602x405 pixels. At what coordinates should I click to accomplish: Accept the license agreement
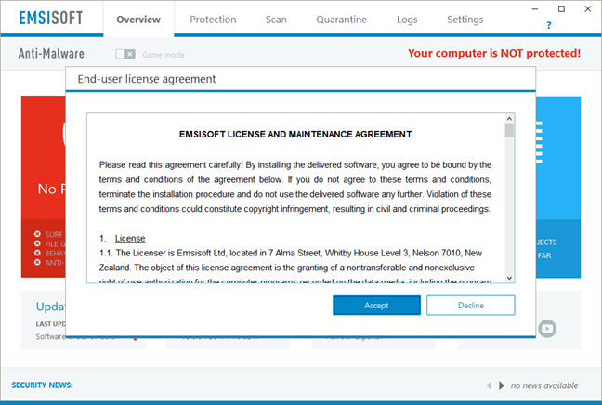tap(376, 306)
